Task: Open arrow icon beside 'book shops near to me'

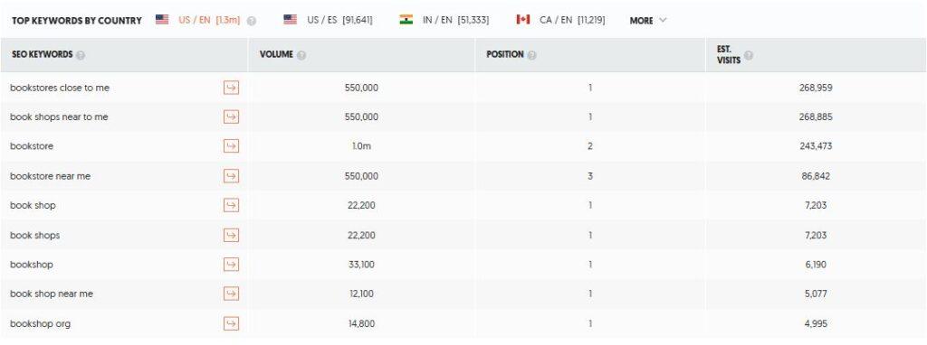Action: point(231,117)
